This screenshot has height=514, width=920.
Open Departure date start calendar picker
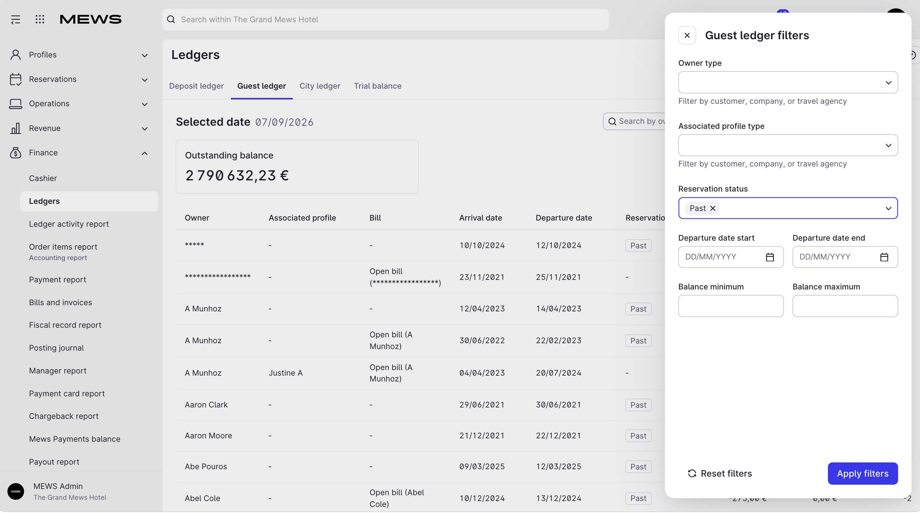[770, 257]
